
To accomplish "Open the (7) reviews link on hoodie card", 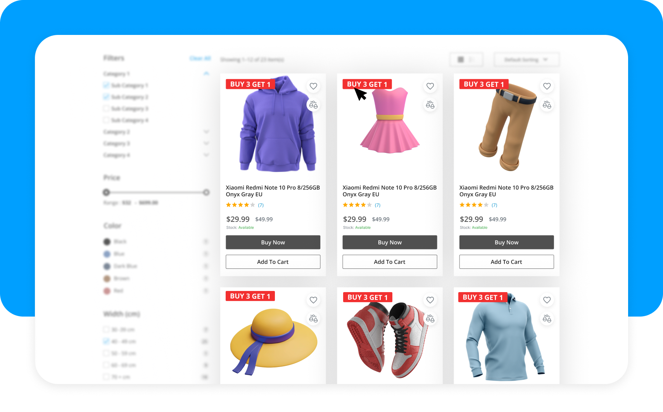I will (261, 205).
